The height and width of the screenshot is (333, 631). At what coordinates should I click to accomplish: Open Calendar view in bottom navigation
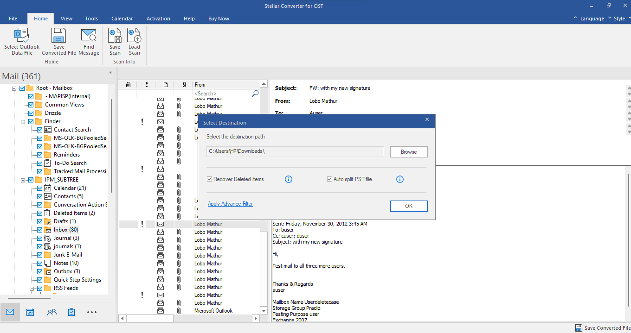[x=30, y=312]
